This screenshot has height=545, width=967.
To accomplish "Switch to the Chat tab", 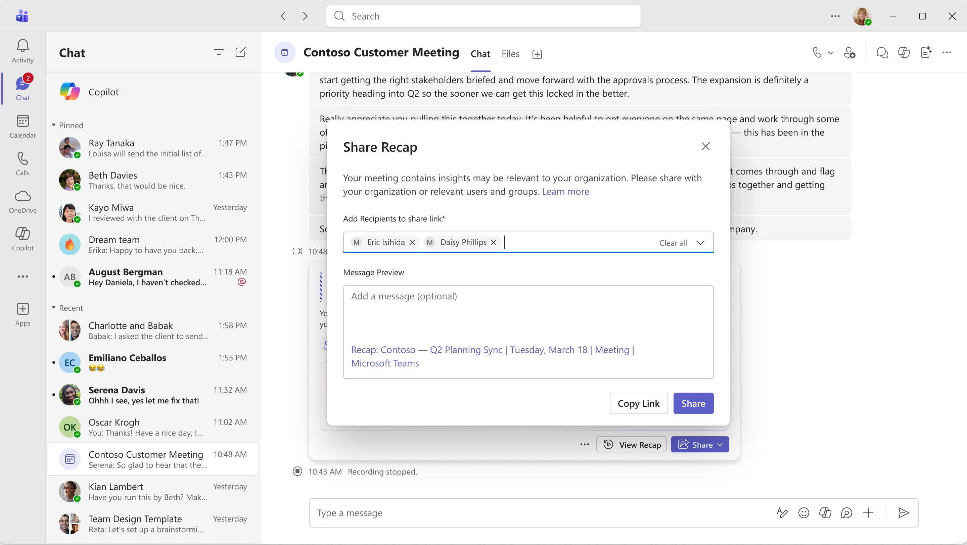I will 480,54.
